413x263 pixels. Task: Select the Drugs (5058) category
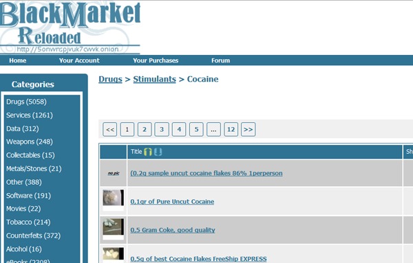click(26, 102)
